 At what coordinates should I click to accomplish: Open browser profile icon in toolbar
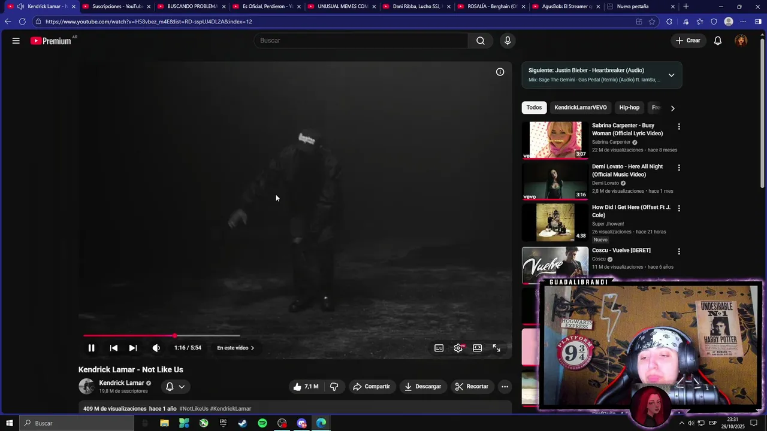click(x=729, y=22)
